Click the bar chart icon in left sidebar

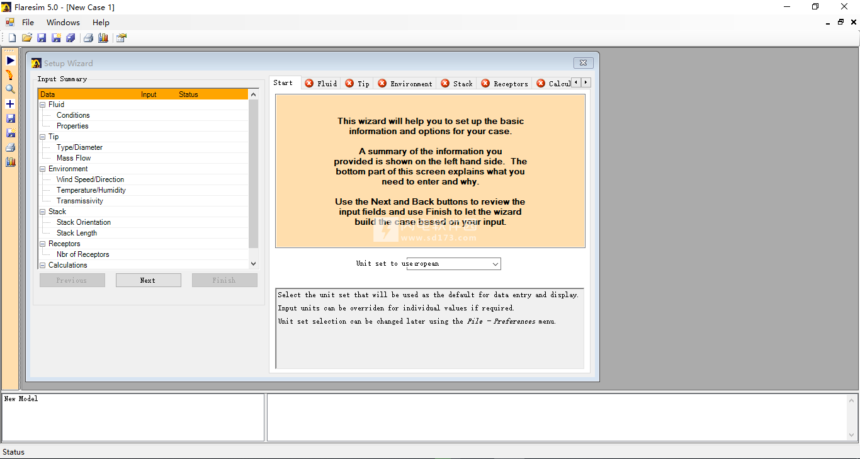(10, 162)
